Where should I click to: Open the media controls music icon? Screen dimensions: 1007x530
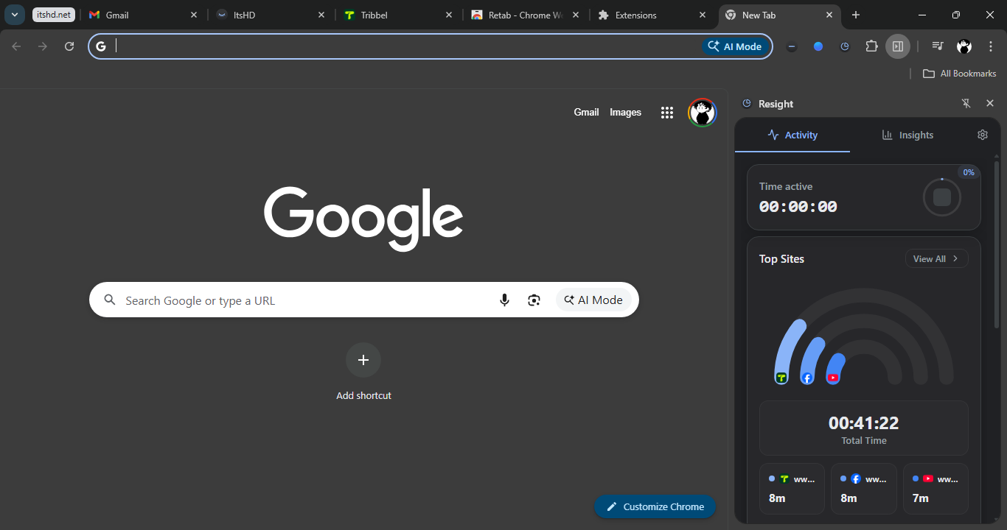(x=937, y=46)
